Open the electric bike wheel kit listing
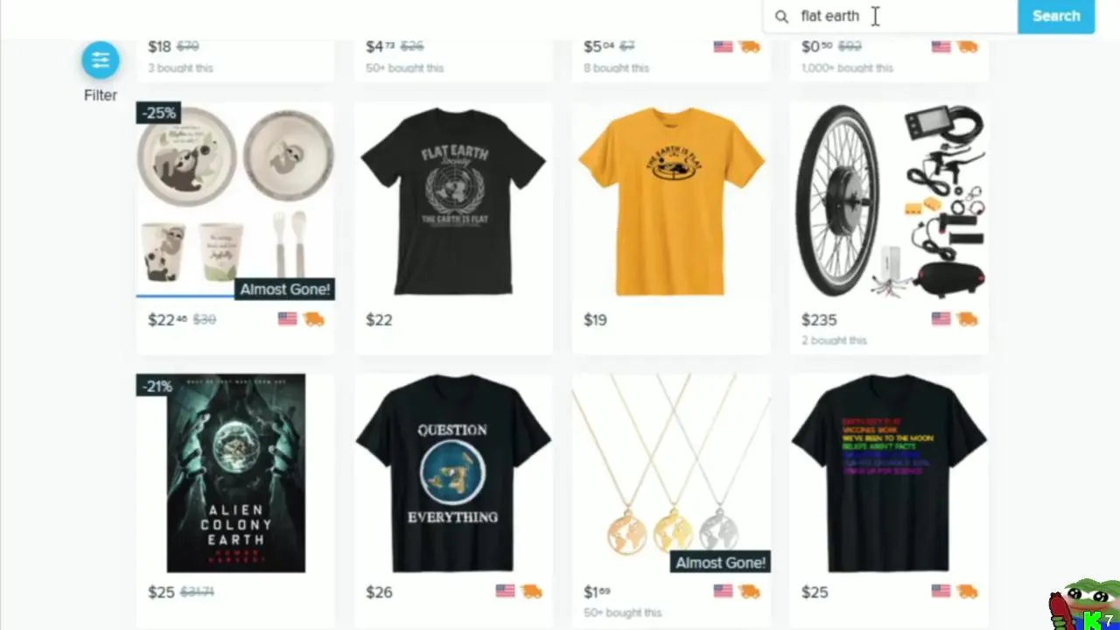The height and width of the screenshot is (630, 1120). click(889, 201)
